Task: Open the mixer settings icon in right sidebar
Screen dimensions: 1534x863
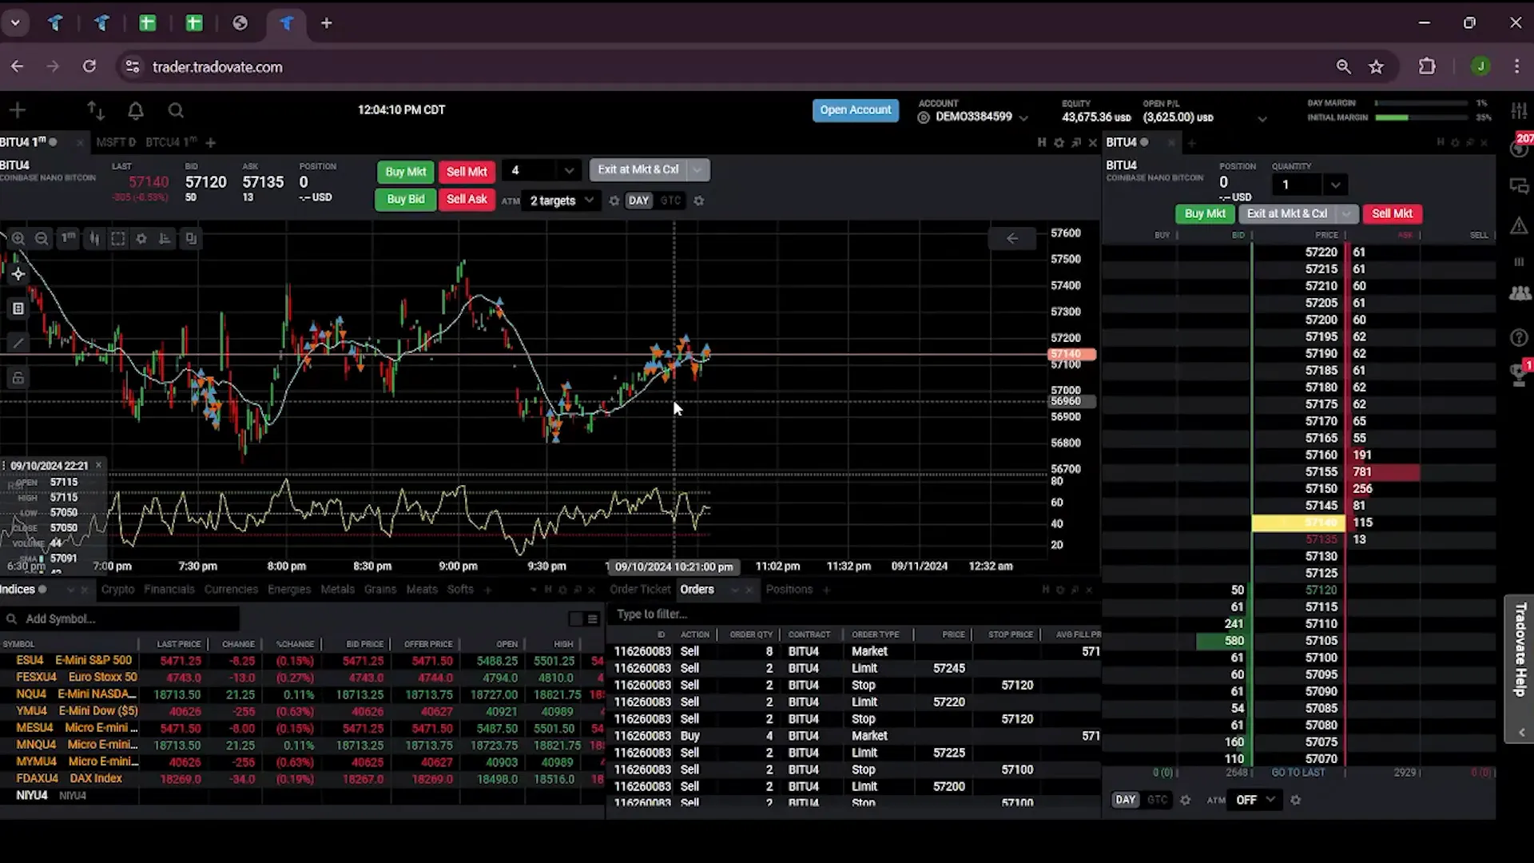Action: click(x=1519, y=110)
